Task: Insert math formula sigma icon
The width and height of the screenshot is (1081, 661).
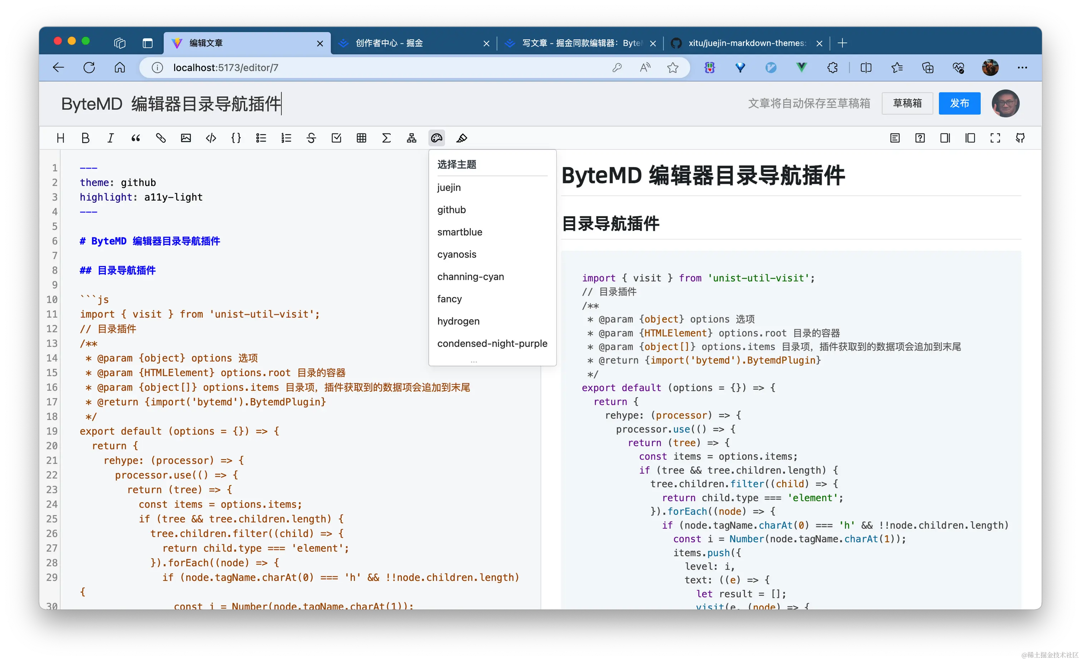Action: click(x=386, y=138)
